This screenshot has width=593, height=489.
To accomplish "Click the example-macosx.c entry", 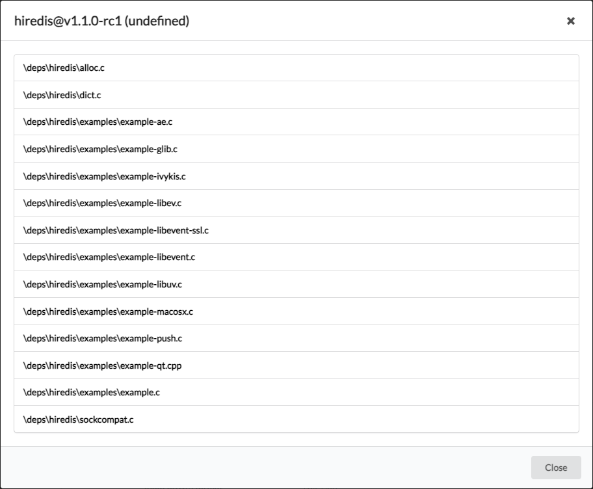I will tap(108, 311).
